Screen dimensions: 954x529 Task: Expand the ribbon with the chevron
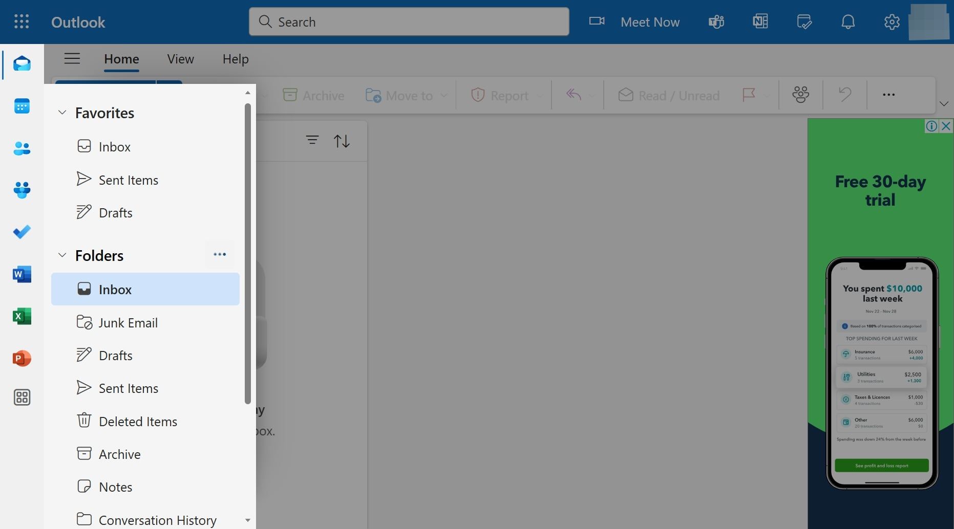(944, 104)
